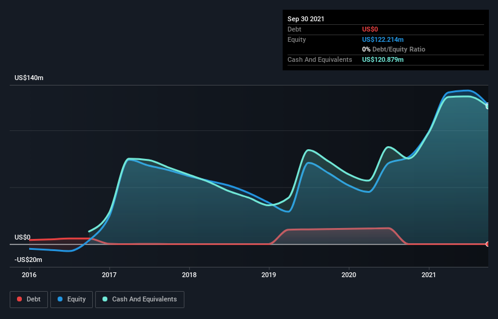Screen dimensions: 498x319
Task: Click the 2018 x-axis label
Action: tap(189, 275)
